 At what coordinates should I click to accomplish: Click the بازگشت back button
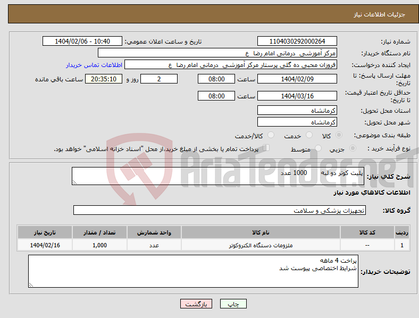[x=196, y=304]
